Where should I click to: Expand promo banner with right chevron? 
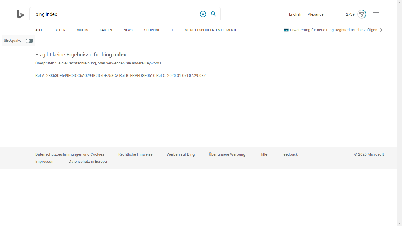coord(381,30)
